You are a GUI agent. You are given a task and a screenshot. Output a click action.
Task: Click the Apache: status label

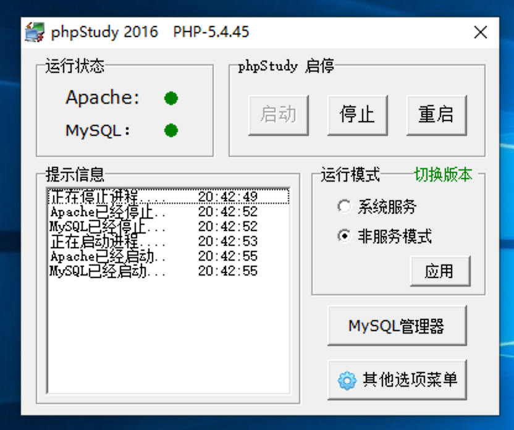click(103, 98)
